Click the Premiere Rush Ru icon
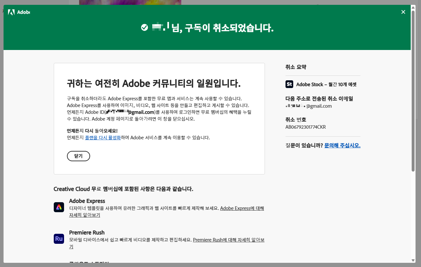The height and width of the screenshot is (267, 421). tap(59, 239)
